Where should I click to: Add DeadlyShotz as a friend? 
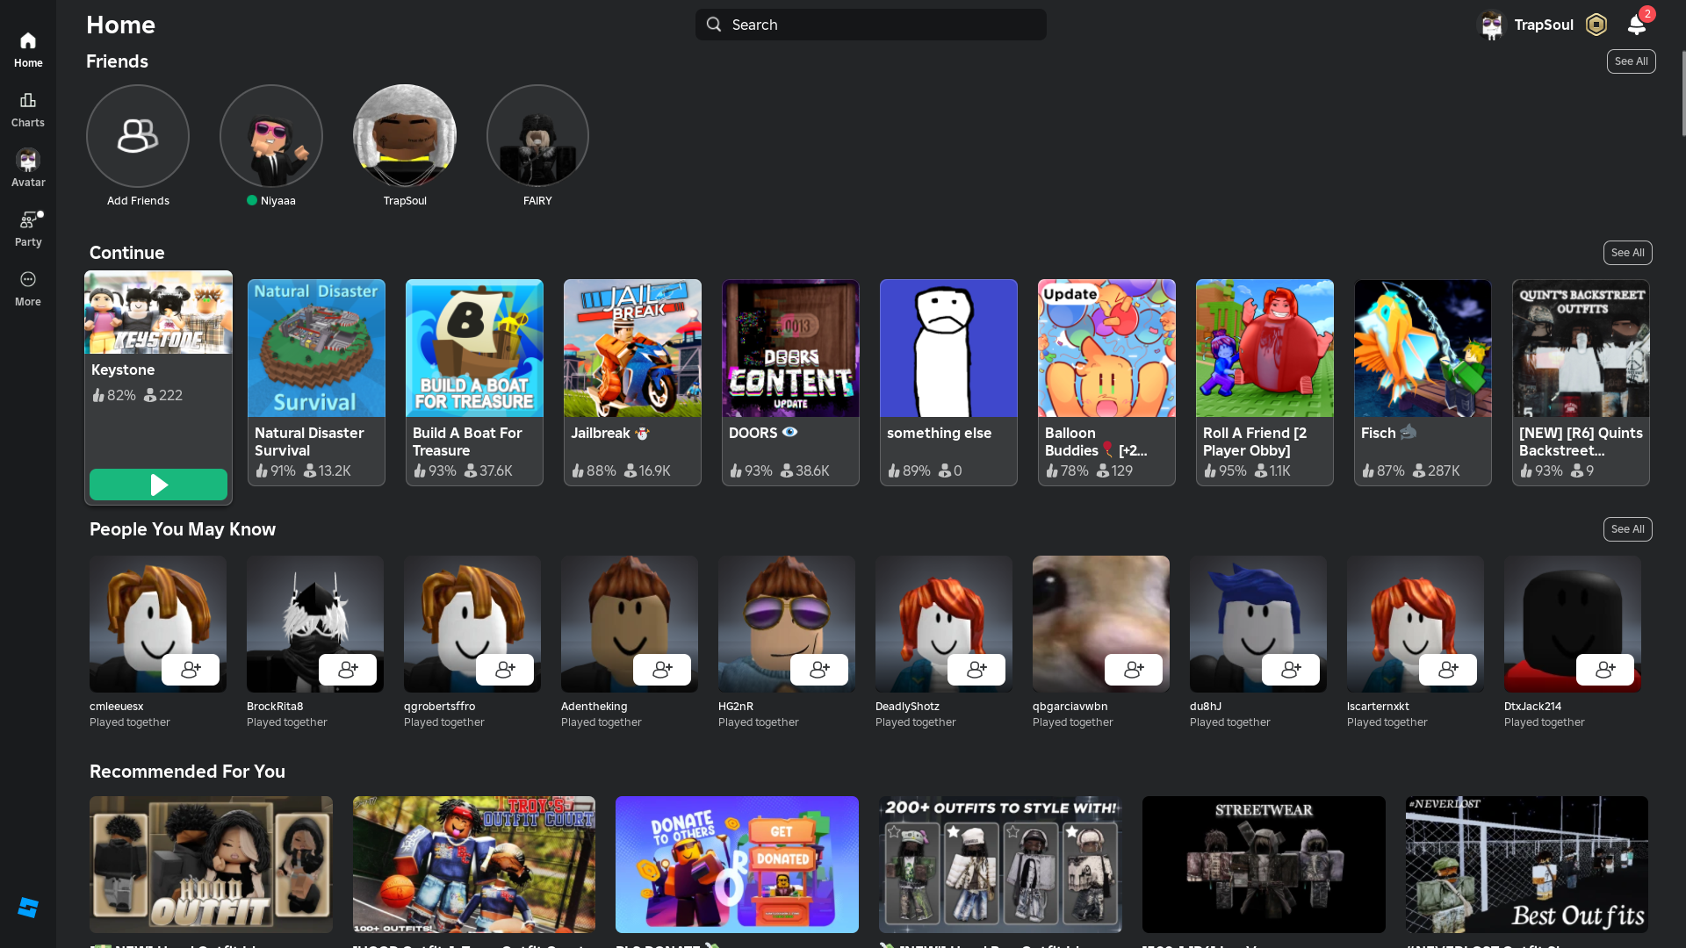pyautogui.click(x=976, y=670)
